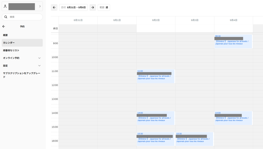Open the 08:30 booking on 9月4日
The width and height of the screenshot is (263, 149).
click(x=233, y=41)
